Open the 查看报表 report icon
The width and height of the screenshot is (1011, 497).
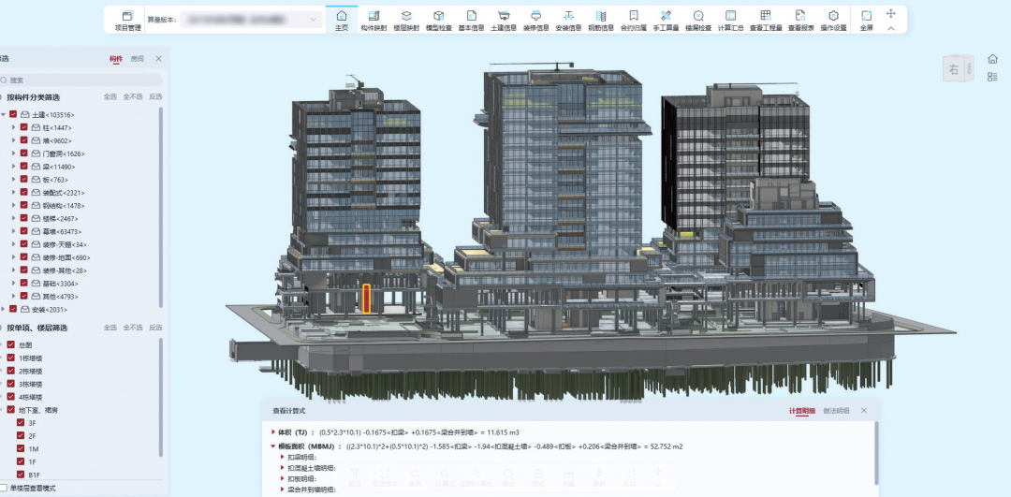800,20
